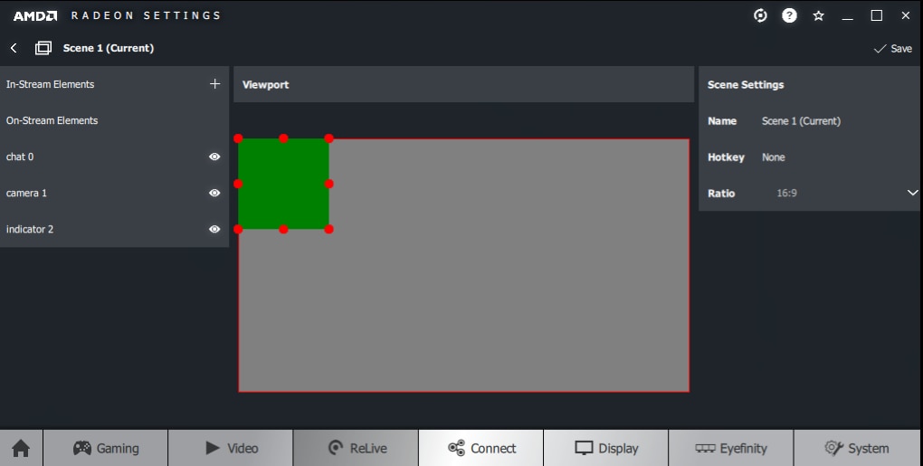923x466 pixels.
Task: Toggle visibility of indicator 2
Action: pos(214,229)
